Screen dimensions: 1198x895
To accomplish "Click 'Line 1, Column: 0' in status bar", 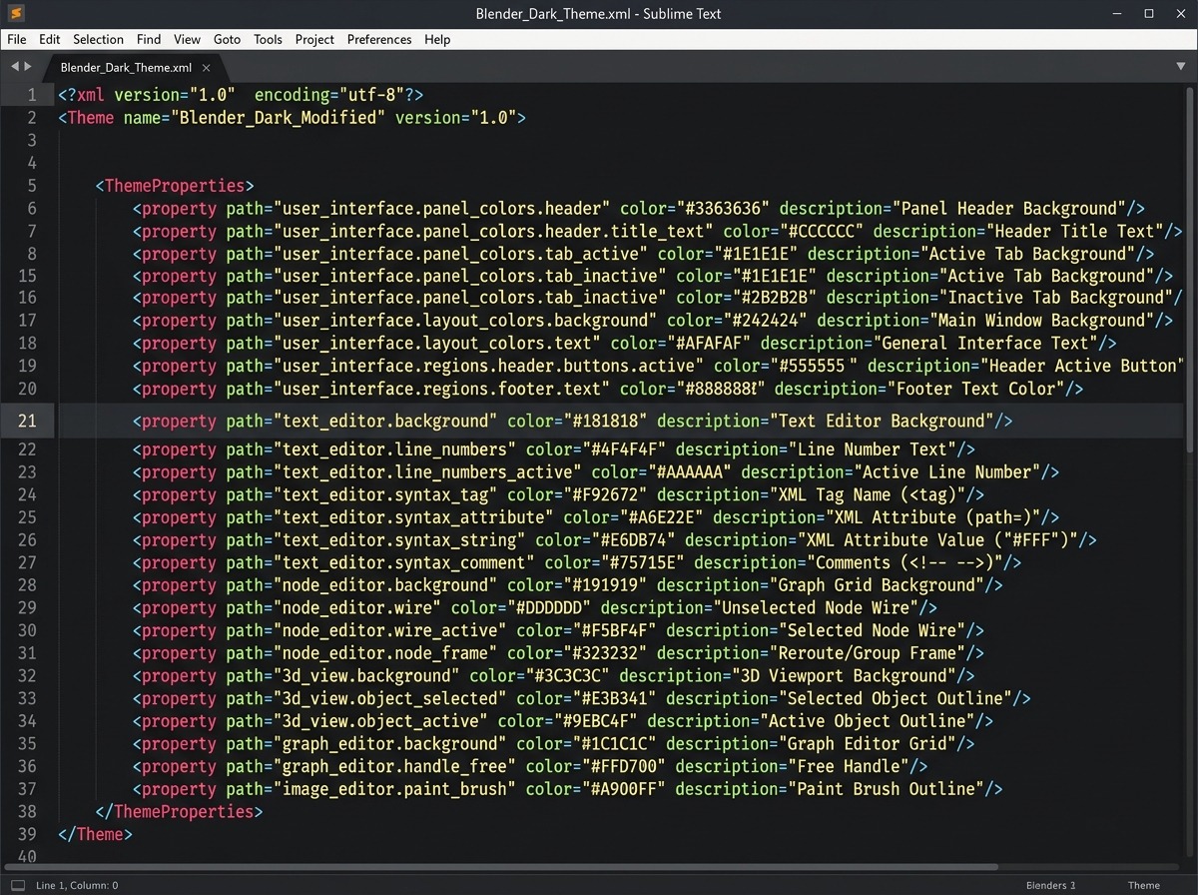I will coord(76,885).
